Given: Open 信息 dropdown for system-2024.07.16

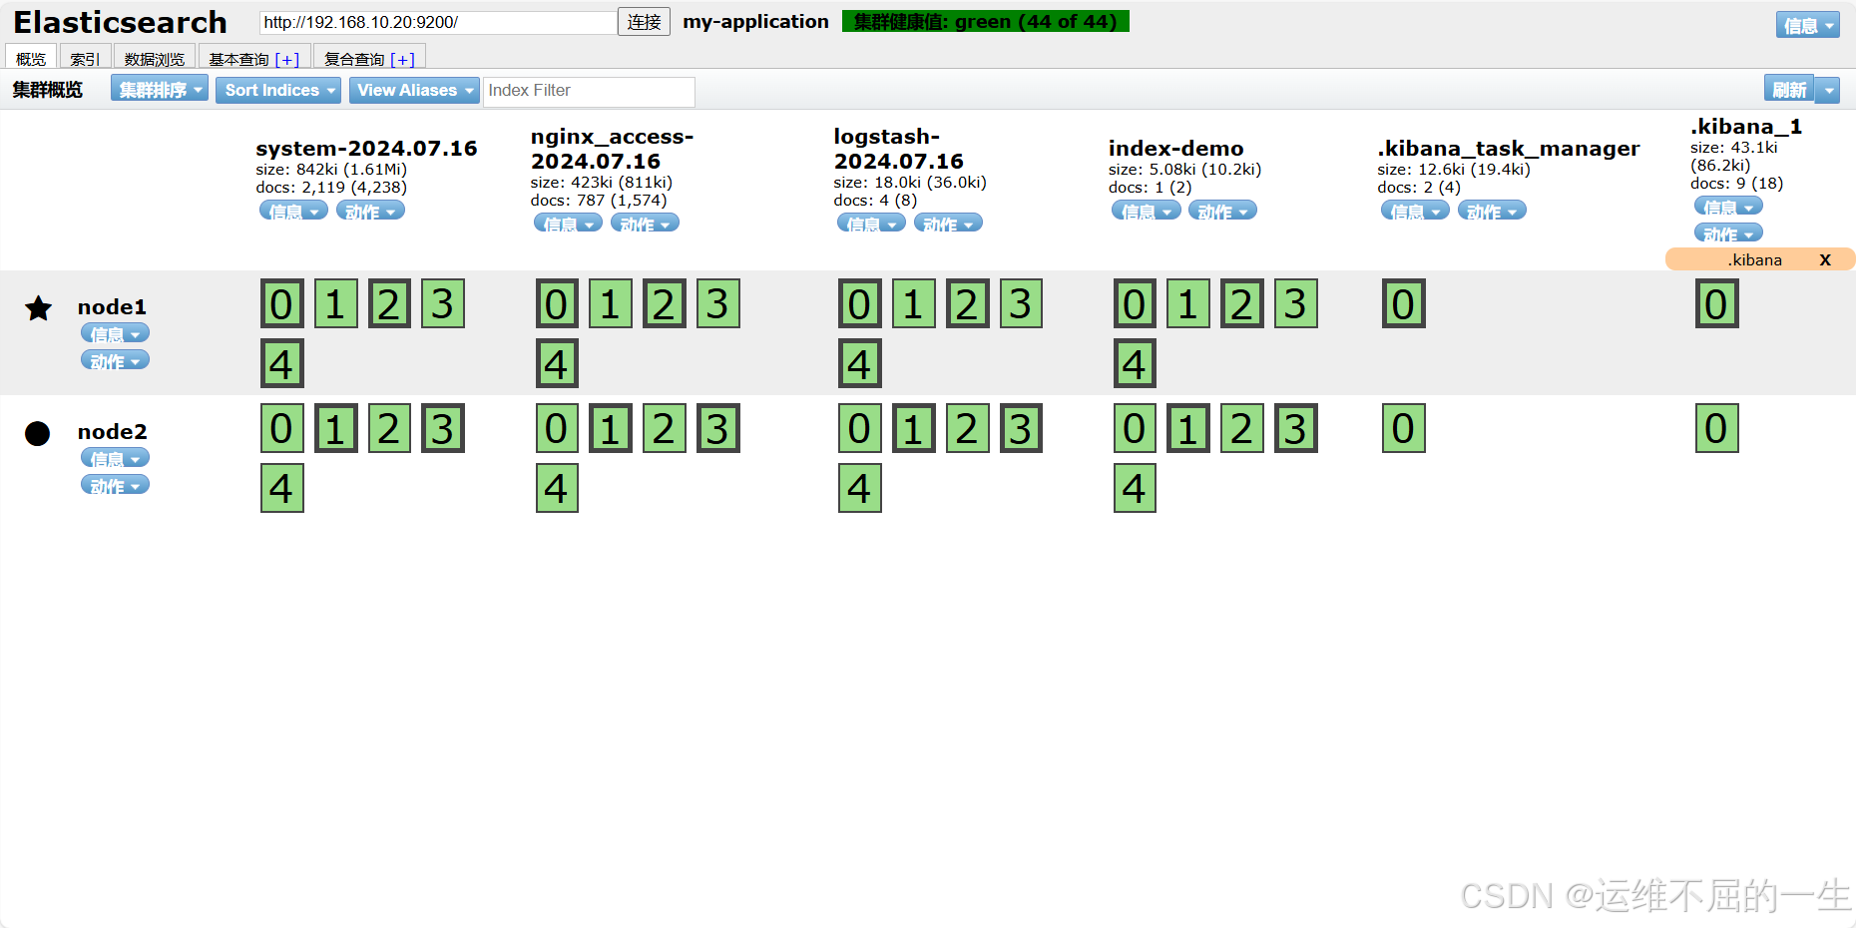Looking at the screenshot, I should click(293, 211).
